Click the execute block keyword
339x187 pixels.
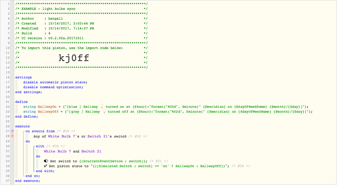pos(23,126)
